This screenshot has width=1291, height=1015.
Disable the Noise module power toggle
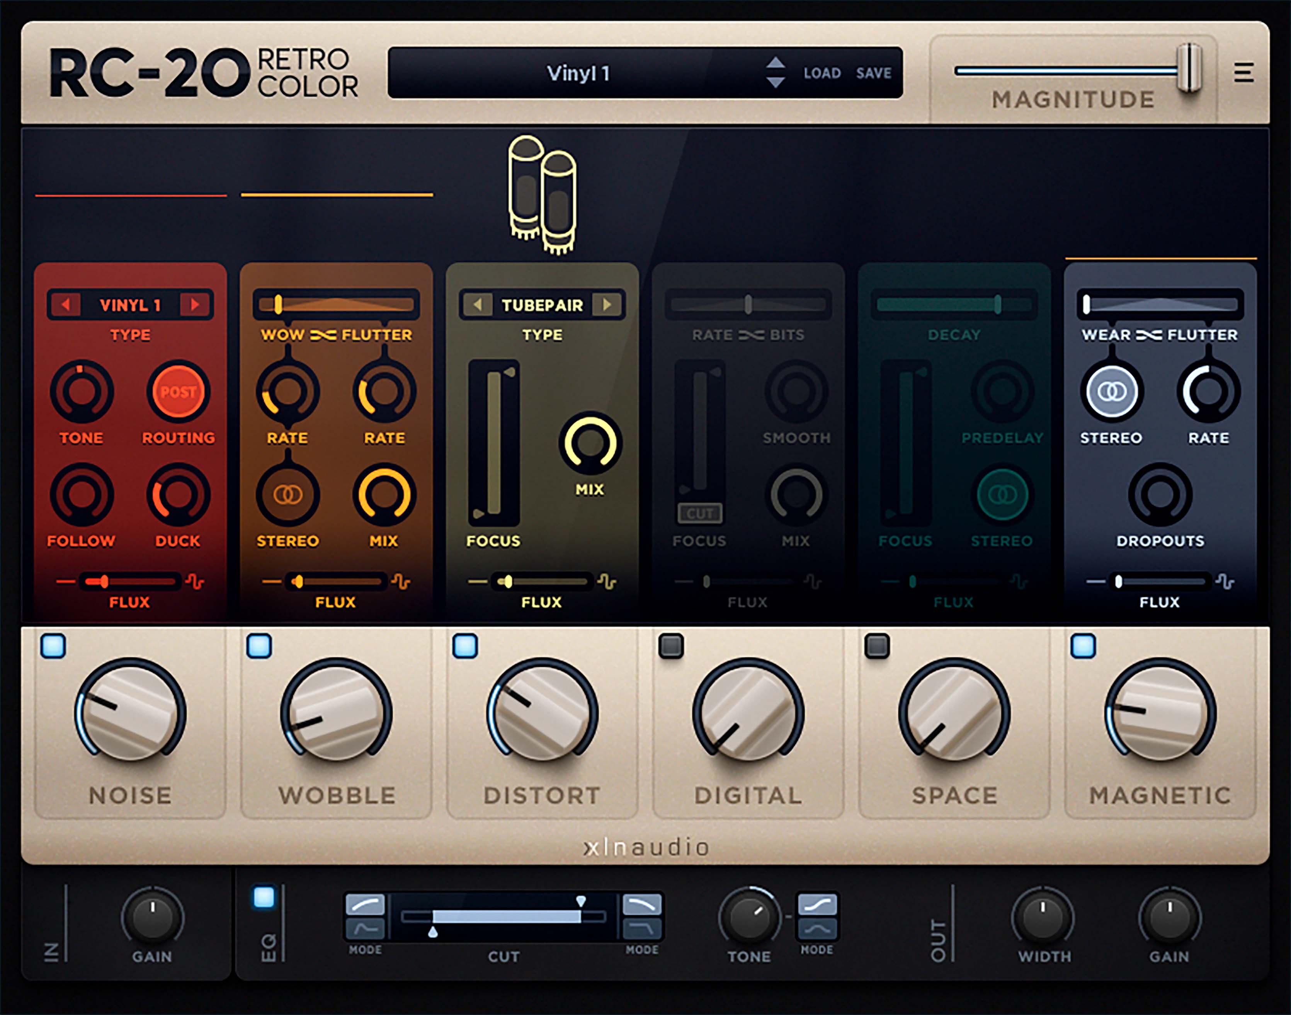[53, 646]
